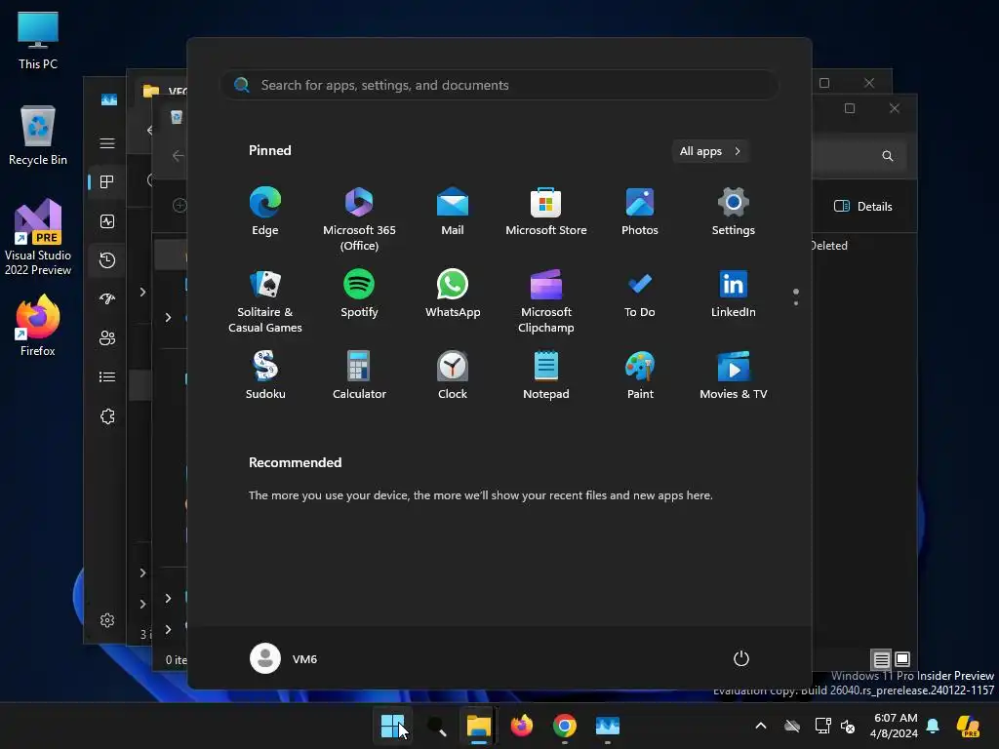Launch WhatsApp pinned app
999x749 pixels.
point(453,294)
